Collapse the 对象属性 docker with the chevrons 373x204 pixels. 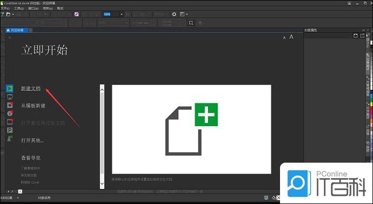click(x=363, y=30)
